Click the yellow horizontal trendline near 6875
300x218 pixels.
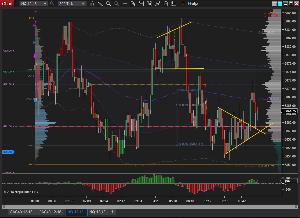tap(177, 68)
